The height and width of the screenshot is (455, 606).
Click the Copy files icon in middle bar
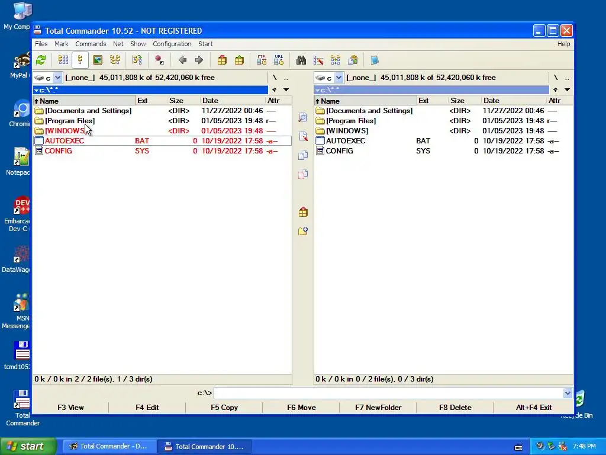[302, 155]
